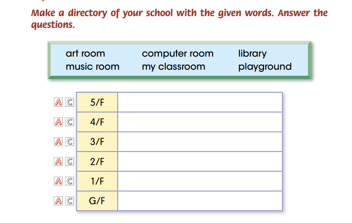Tap the C icon beside 1/F
The height and width of the screenshot is (223, 352).
click(x=69, y=181)
